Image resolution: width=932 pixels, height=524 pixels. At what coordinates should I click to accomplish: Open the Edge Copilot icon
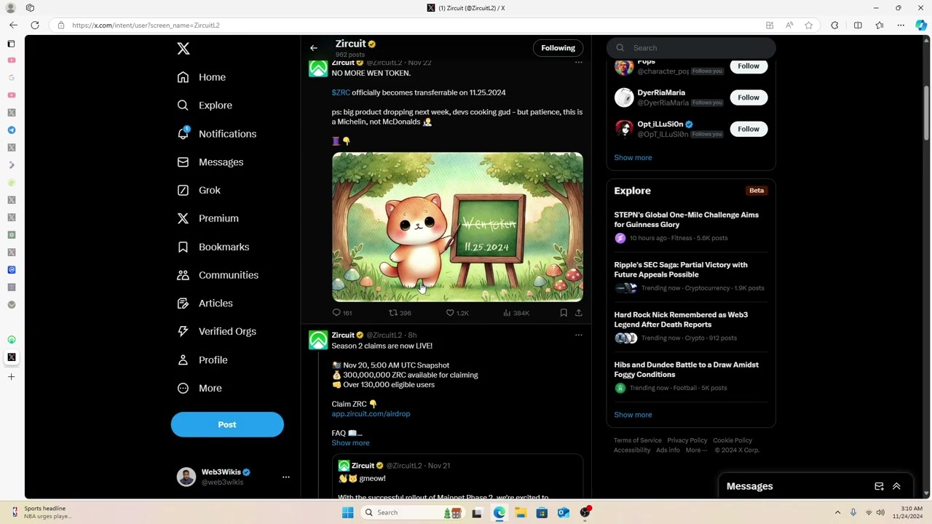click(x=921, y=25)
